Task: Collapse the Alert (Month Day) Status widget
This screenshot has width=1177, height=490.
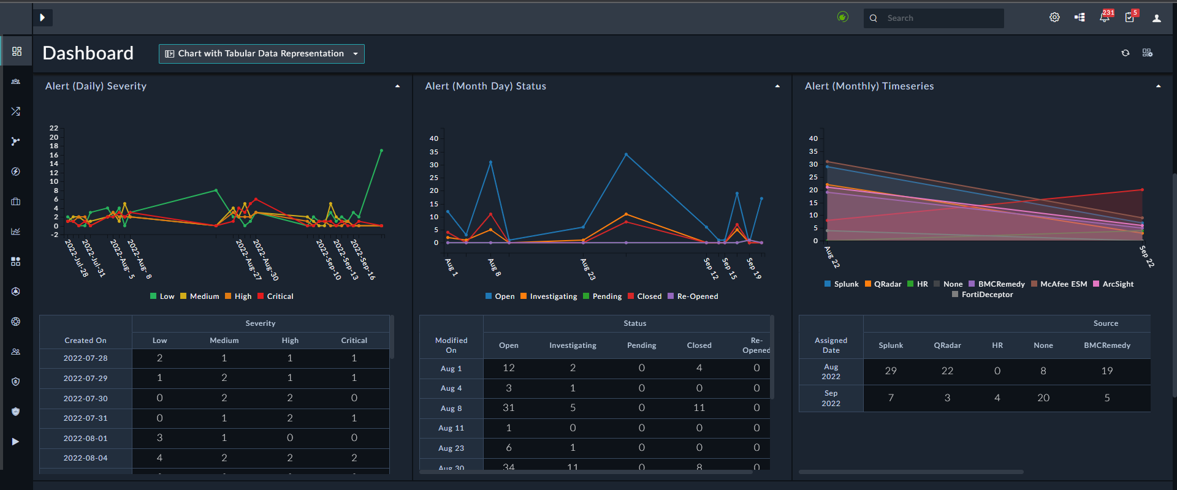Action: pos(777,86)
